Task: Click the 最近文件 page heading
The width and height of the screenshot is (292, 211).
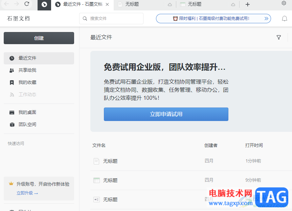Action: 101,37
